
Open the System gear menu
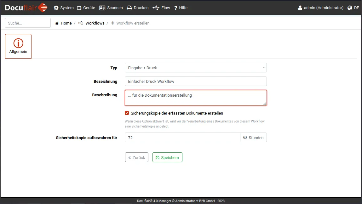tap(64, 8)
